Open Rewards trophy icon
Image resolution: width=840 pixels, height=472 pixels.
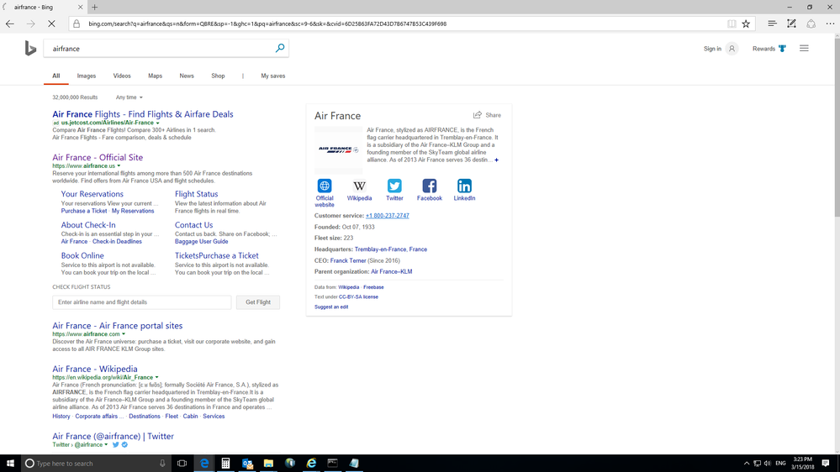(782, 49)
